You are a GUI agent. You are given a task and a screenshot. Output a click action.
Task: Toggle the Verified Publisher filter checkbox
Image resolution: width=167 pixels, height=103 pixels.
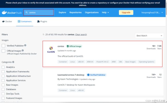[3, 46]
